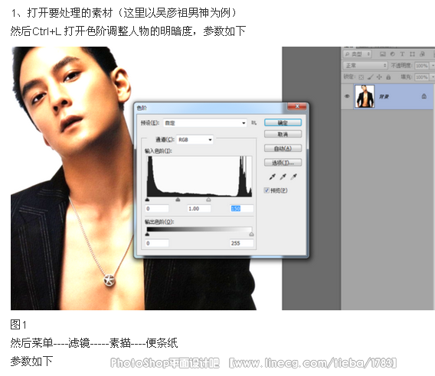
Task: Pick the gray point eyedropper in Levels
Action: [283, 177]
